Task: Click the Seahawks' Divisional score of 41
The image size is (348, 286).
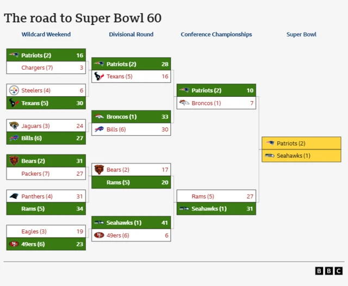Action: (165, 222)
